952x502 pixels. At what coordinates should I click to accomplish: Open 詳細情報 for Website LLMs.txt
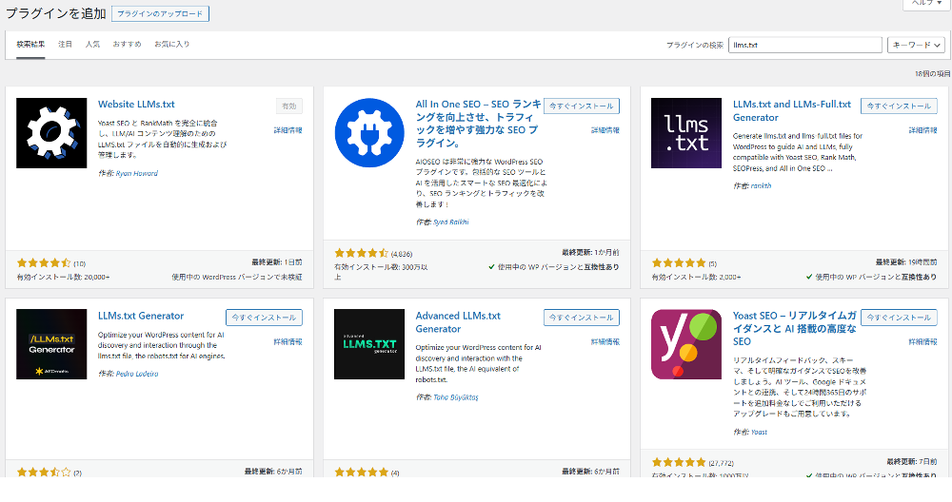point(288,130)
